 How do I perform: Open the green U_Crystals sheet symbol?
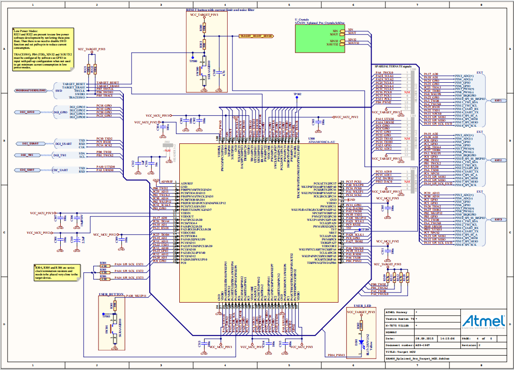coord(317,39)
